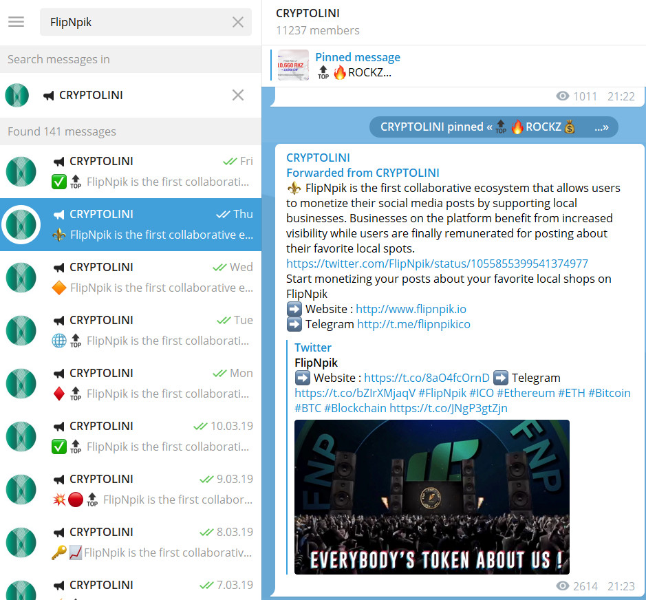
Task: Click the #BTC hashtag
Action: point(308,409)
